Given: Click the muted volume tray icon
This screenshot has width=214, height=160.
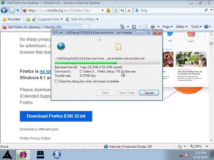Looking at the screenshot, I should (187, 155).
